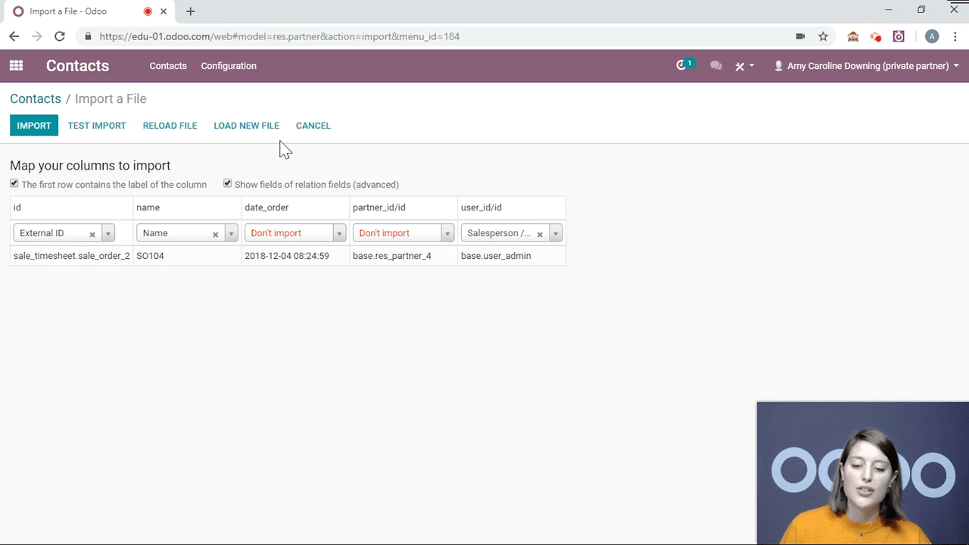Click the user avatar silhouette icon
Viewport: 969px width, 545px height.
point(778,66)
